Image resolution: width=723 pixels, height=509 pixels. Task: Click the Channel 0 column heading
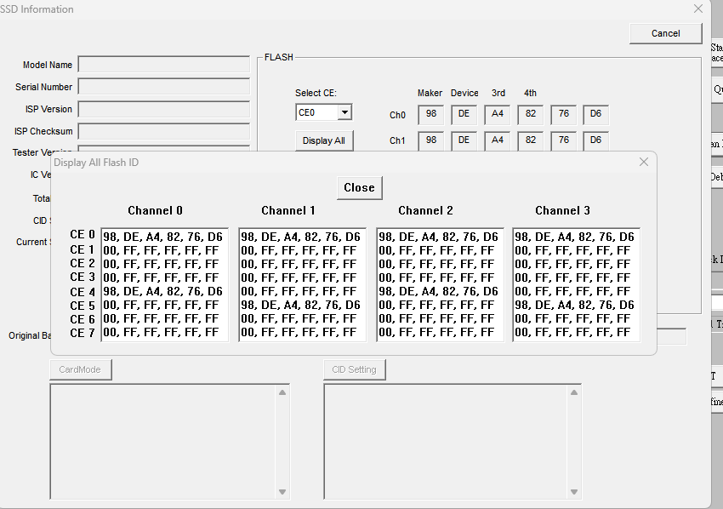click(x=155, y=211)
